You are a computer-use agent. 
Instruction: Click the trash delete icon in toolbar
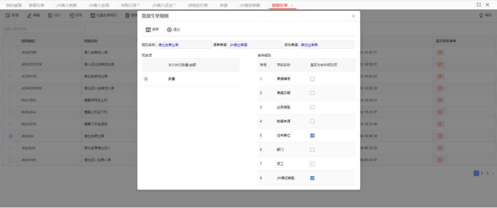127,15
